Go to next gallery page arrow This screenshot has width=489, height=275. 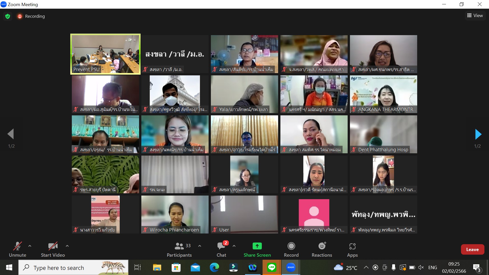pos(478,134)
